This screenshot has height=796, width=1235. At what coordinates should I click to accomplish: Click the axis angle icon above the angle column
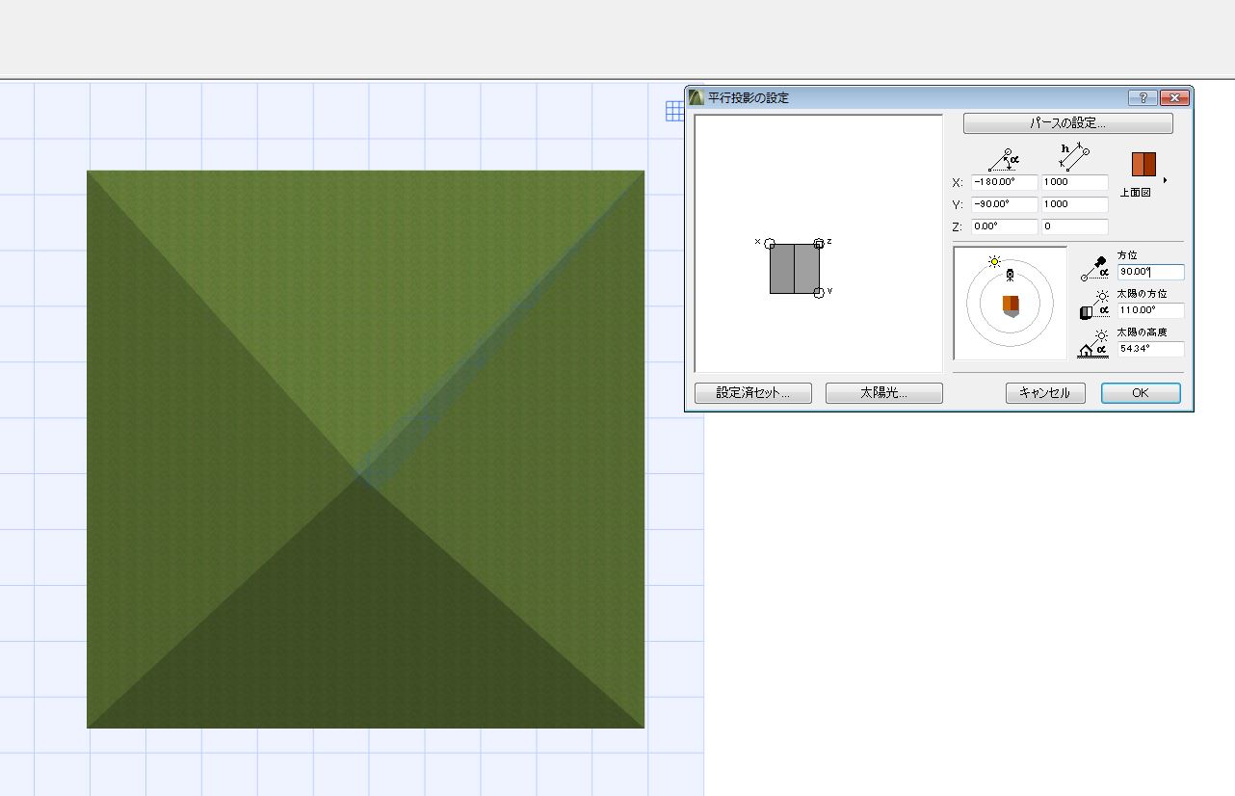(x=1004, y=159)
